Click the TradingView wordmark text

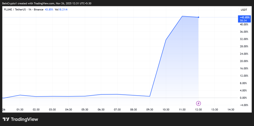point(25,119)
